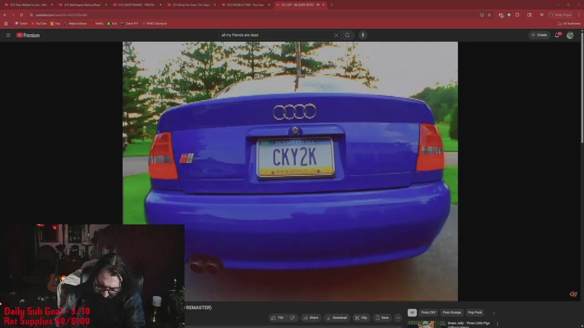This screenshot has width=584, height=328.
Task: Open the Check PvP bookmark
Action: 130,23
